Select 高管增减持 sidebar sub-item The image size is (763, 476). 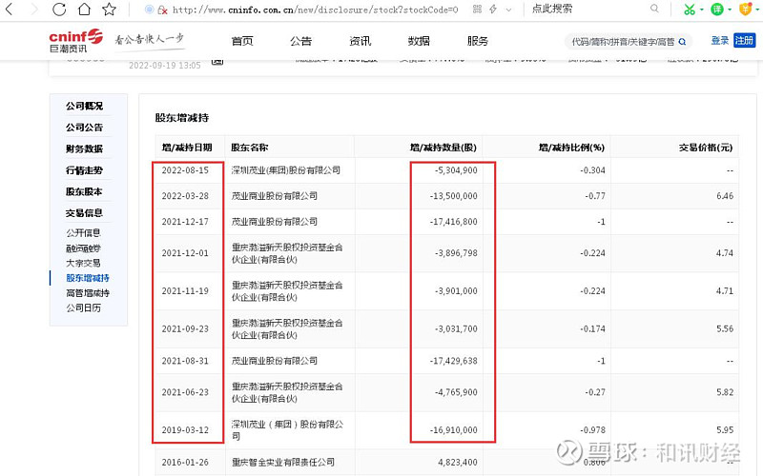88,293
